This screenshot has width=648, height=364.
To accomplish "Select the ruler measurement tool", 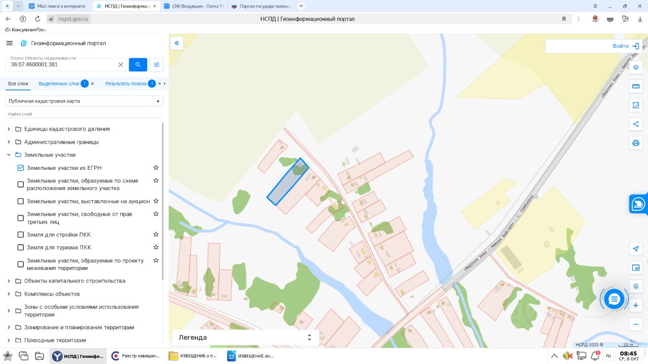I will [x=636, y=86].
